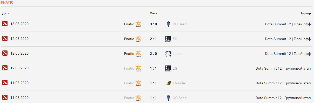Open the 2 : 1 score against EG
The height and width of the screenshot is (103, 314).
click(x=153, y=39)
